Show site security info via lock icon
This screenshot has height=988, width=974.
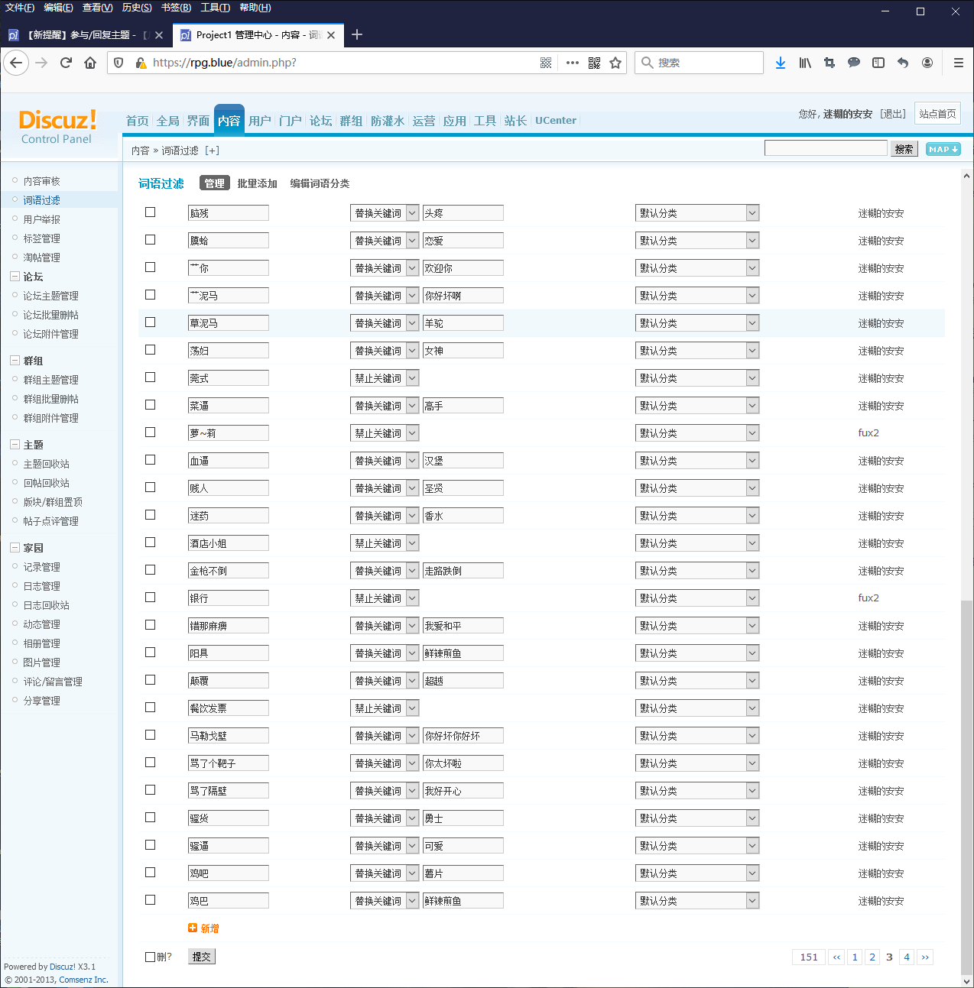click(141, 63)
